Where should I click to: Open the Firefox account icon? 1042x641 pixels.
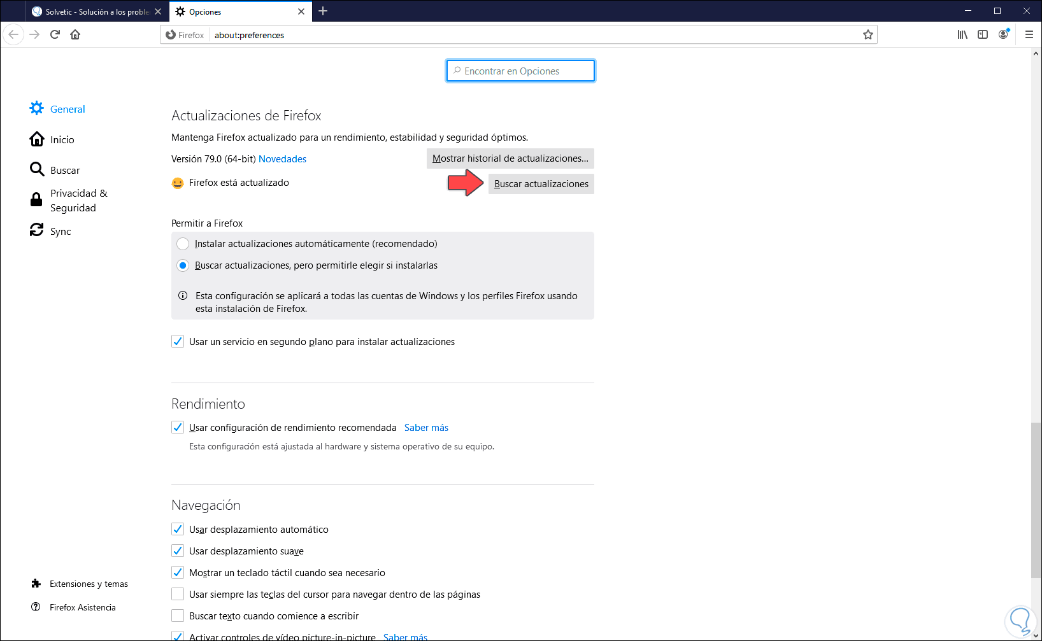(x=1004, y=34)
